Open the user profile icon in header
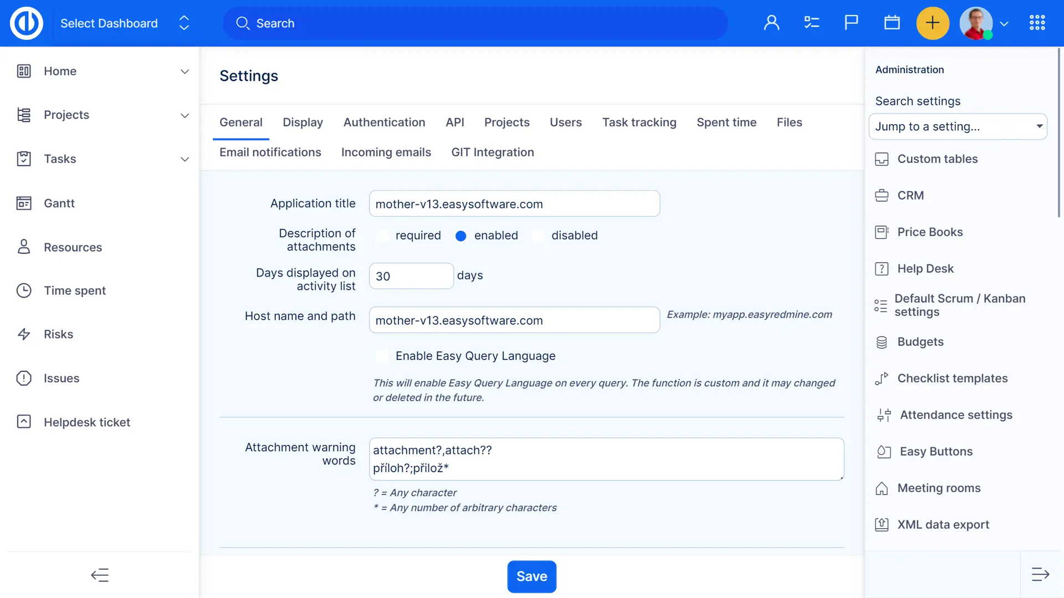The height and width of the screenshot is (598, 1064). 771,23
